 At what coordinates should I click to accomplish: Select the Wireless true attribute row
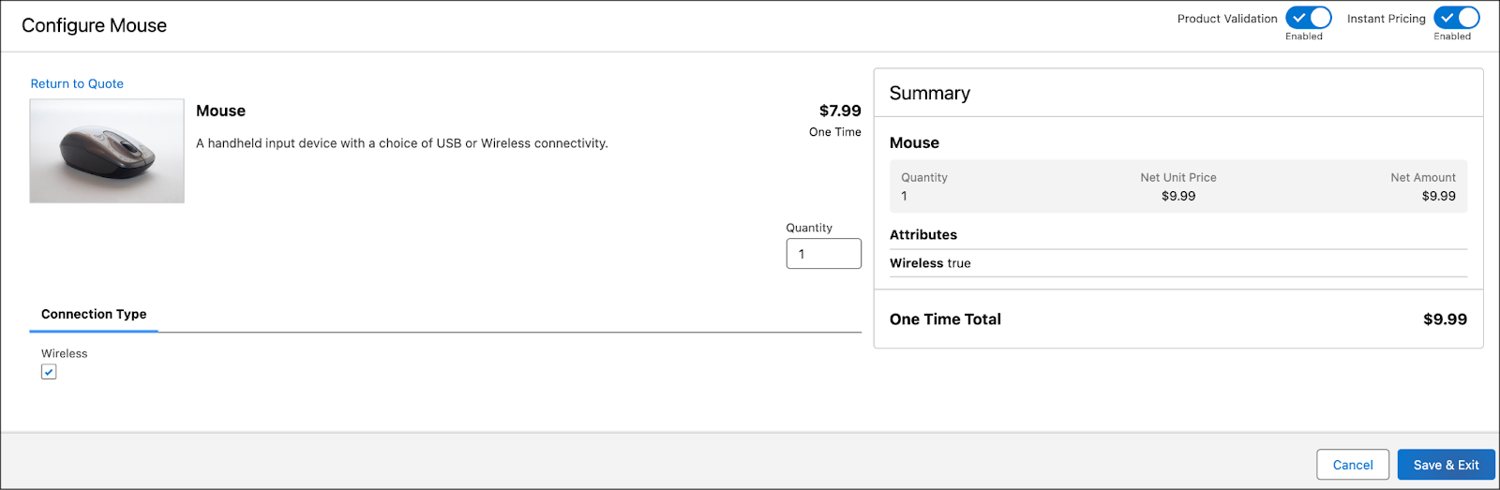click(930, 263)
